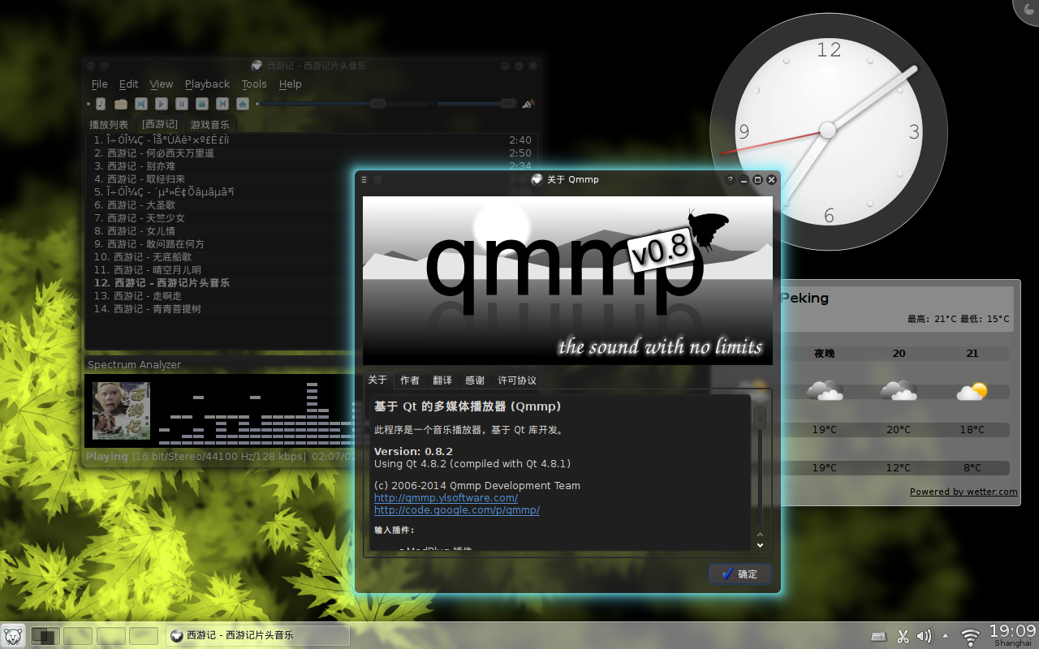Viewport: 1039px width, 649px height.
Task: Switch to the second virtual desktop pager
Action: [x=78, y=636]
